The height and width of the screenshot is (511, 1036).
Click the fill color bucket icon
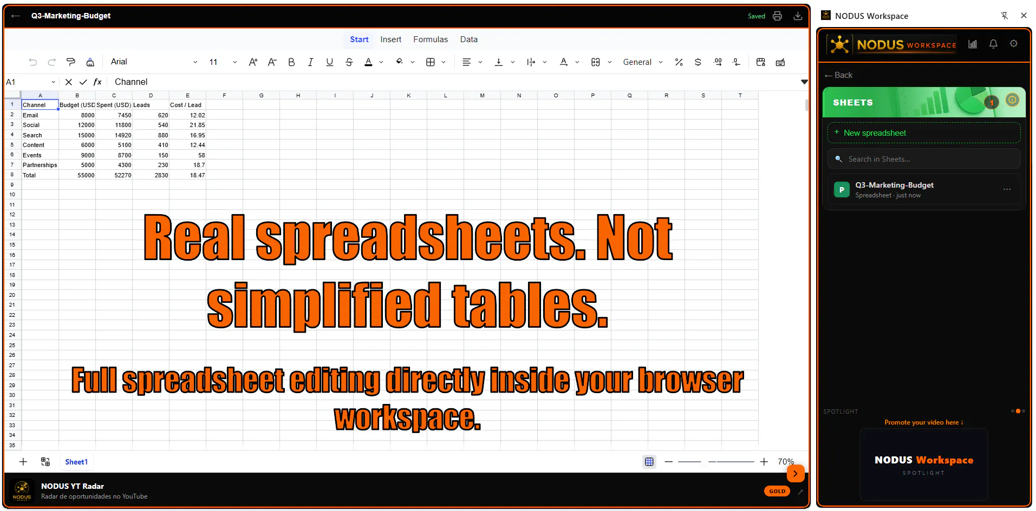pos(400,62)
